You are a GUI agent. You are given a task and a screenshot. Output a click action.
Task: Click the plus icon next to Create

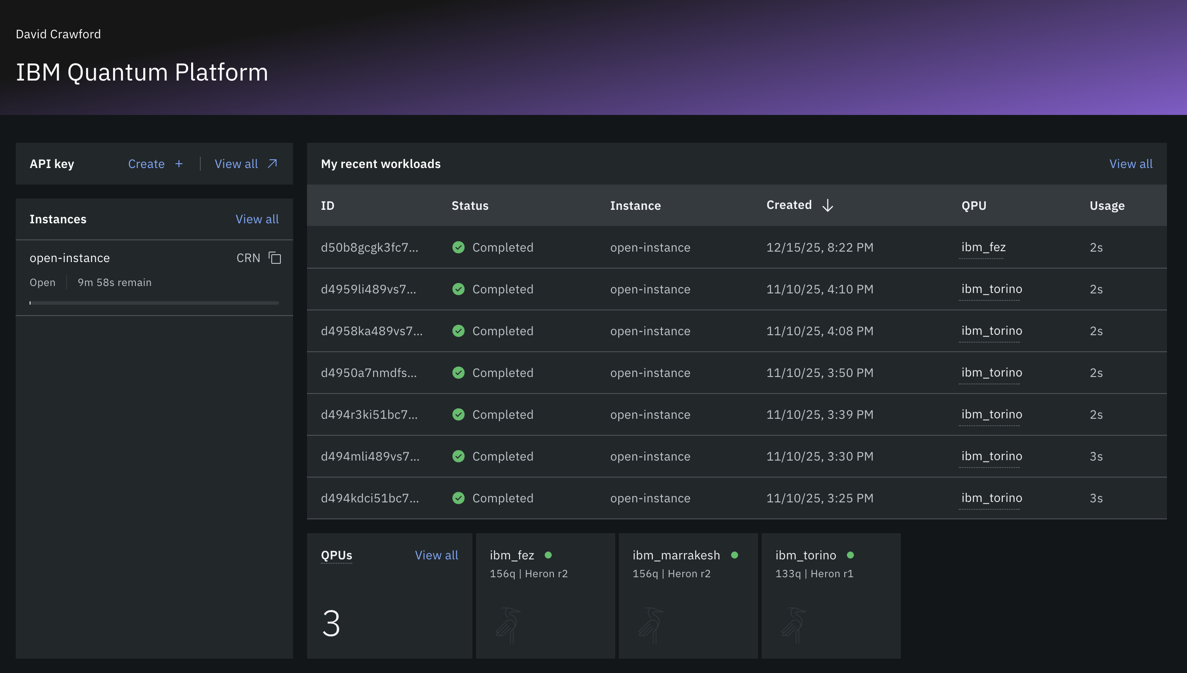click(179, 164)
